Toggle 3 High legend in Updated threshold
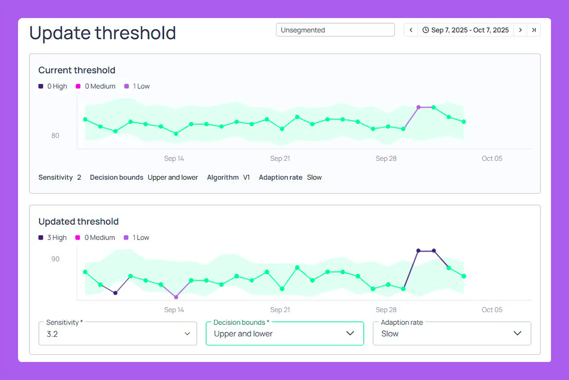 53,238
